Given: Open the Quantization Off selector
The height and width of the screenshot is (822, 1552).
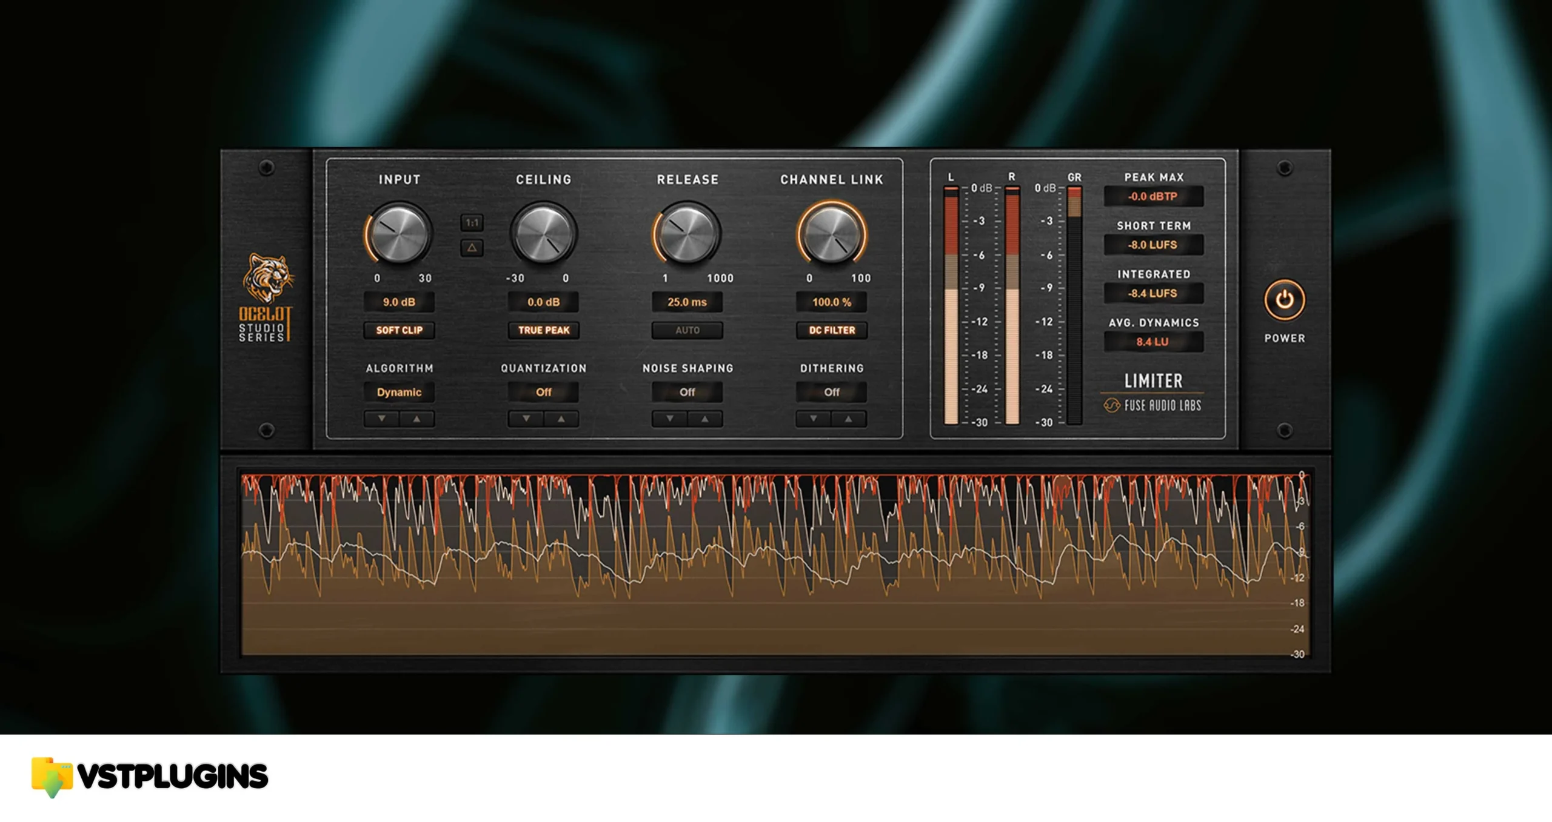Looking at the screenshot, I should click(x=543, y=392).
